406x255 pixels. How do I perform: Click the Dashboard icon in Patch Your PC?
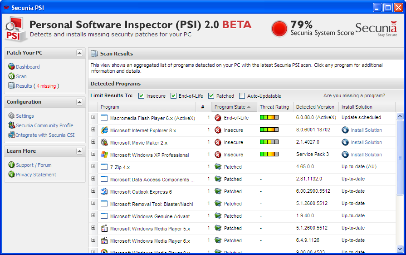[11, 67]
